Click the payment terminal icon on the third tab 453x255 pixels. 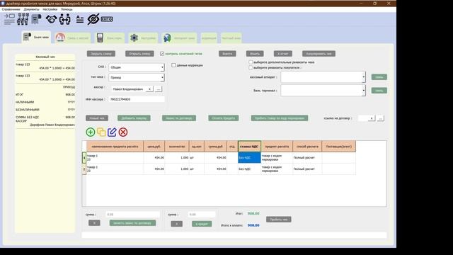[x=100, y=38]
